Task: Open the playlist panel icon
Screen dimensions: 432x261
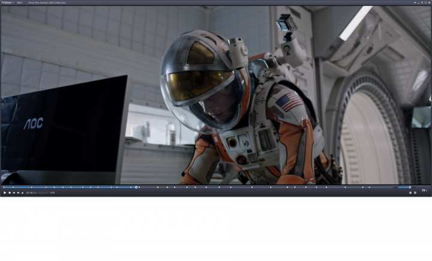Action: click(410, 193)
